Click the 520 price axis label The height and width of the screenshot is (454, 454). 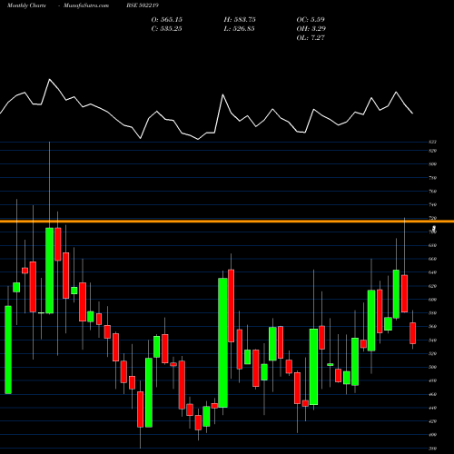pos(433,353)
